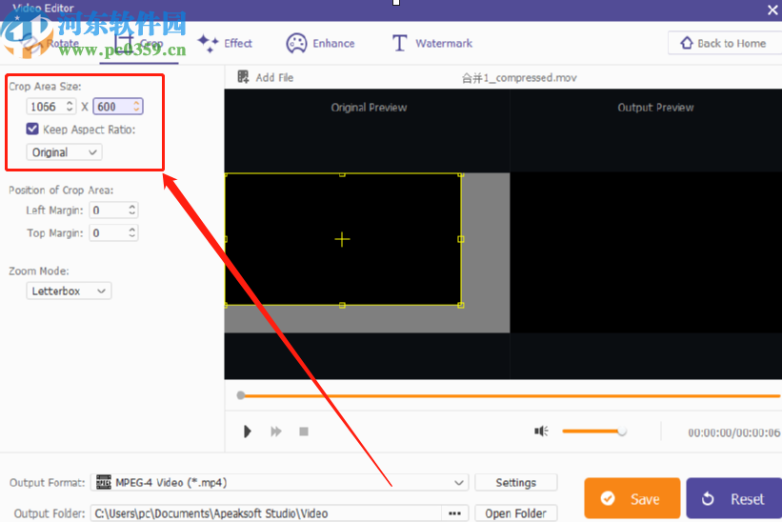Click the fast forward button

[x=276, y=432]
